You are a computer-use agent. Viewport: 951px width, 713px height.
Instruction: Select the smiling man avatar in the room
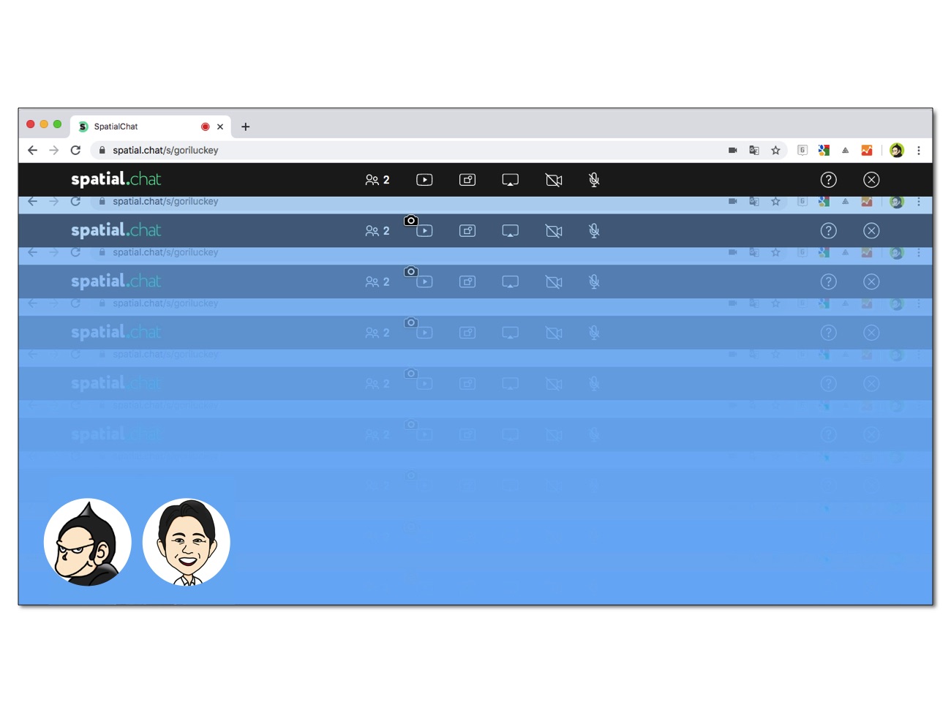click(x=187, y=542)
